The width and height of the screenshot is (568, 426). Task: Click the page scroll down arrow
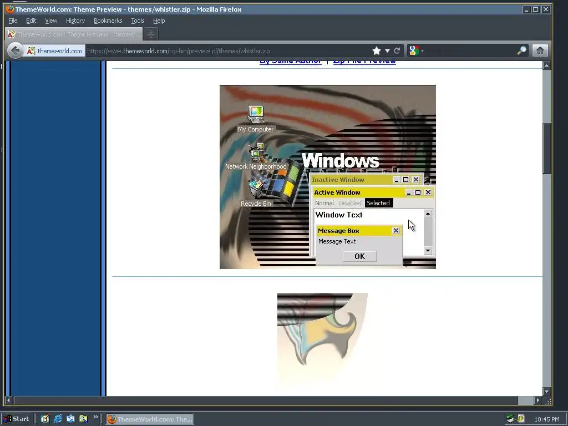tap(546, 391)
